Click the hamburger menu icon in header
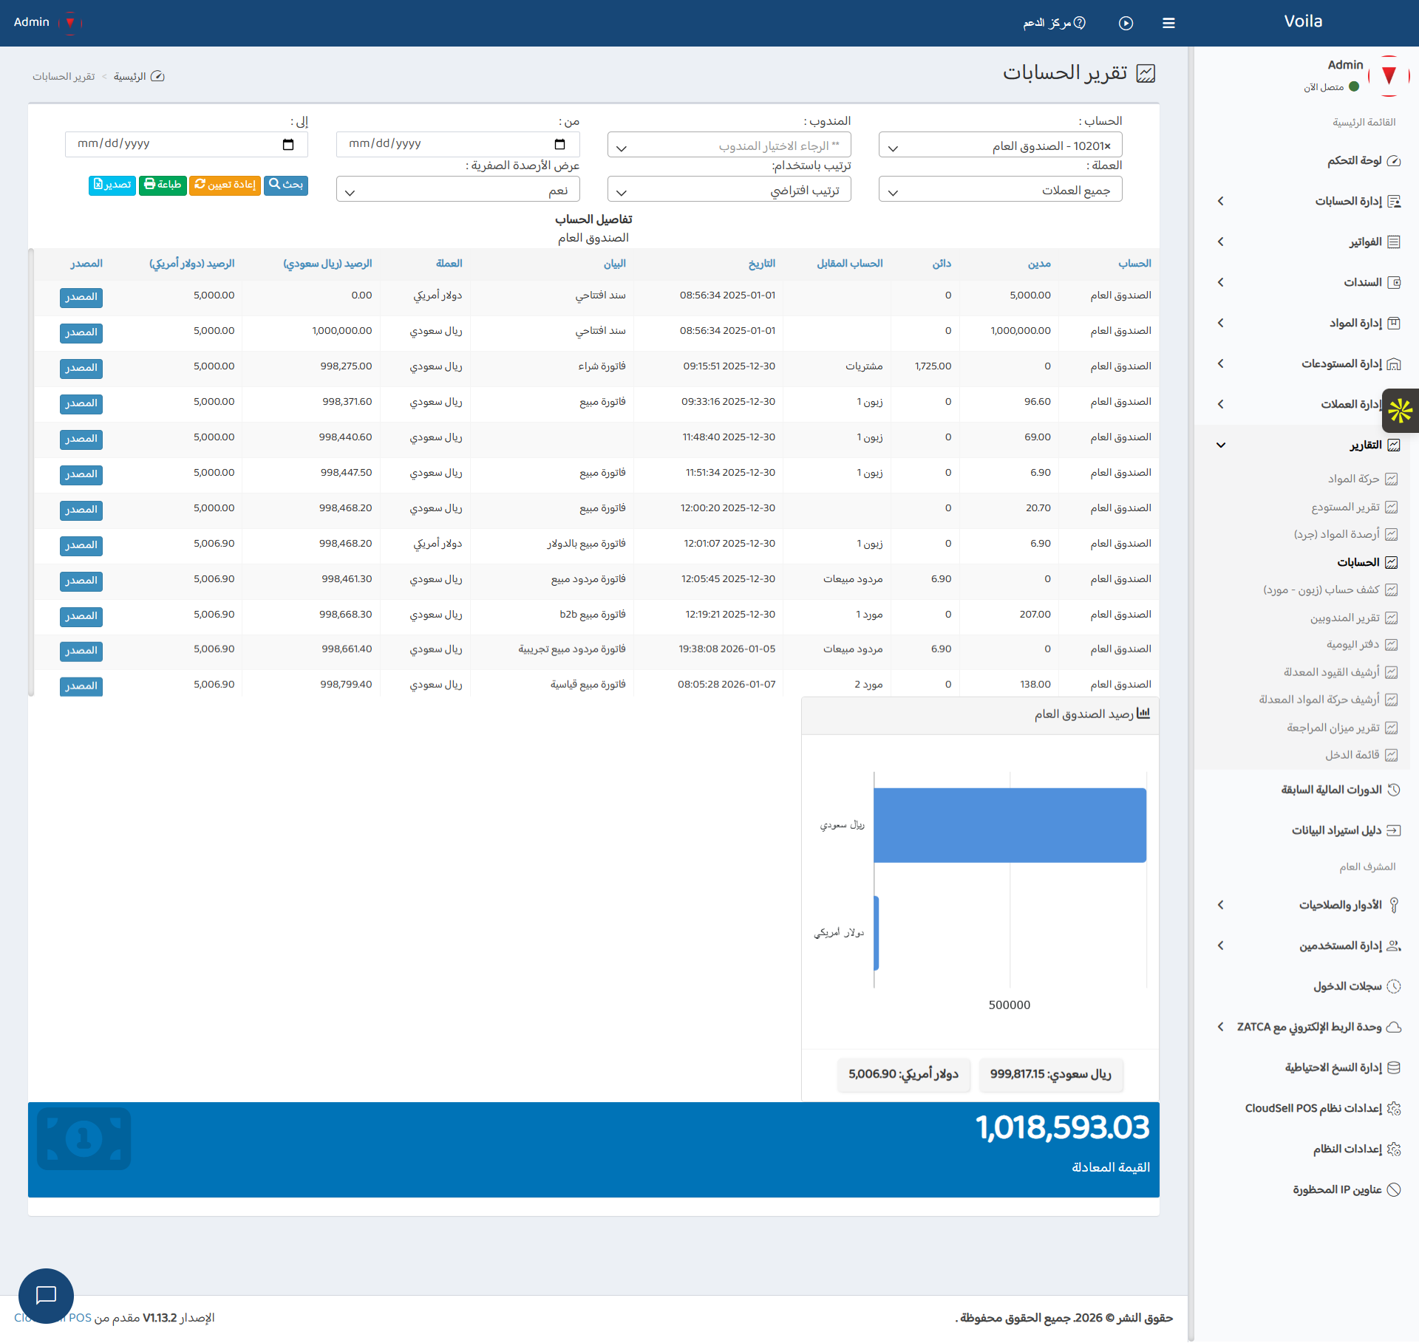 (1168, 23)
